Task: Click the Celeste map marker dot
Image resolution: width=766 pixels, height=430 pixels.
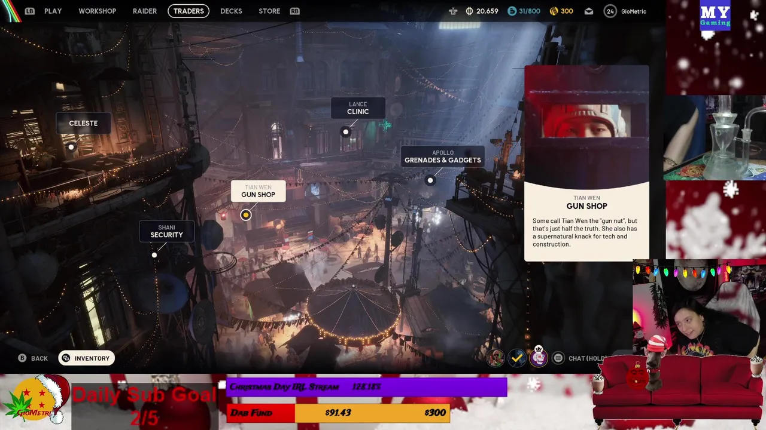Action: (x=71, y=147)
